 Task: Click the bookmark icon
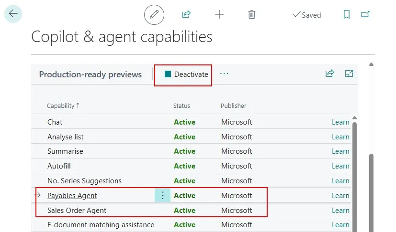tap(347, 14)
